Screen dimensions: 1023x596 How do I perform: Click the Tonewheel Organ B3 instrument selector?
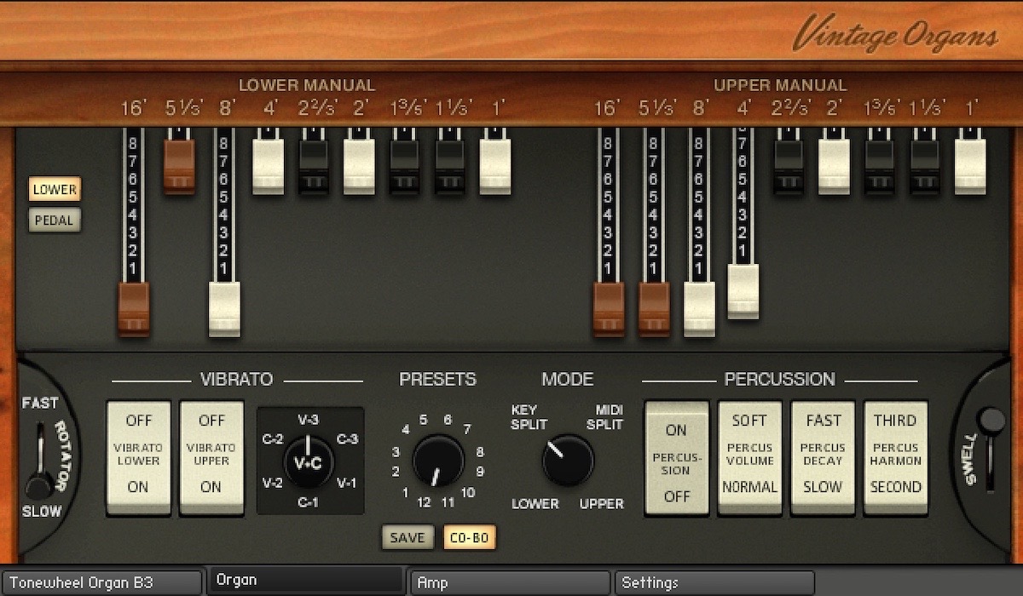point(102,583)
